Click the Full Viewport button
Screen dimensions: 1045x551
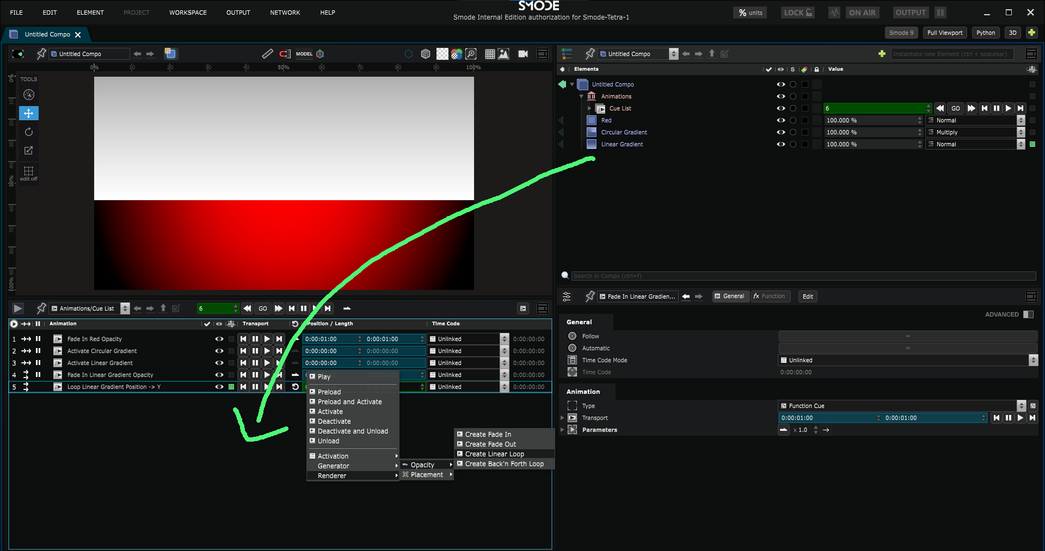pyautogui.click(x=944, y=33)
